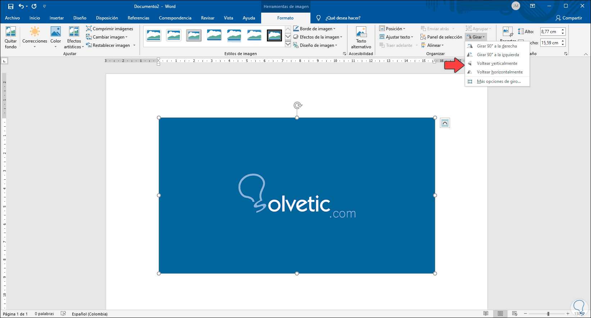Viewport: 591px width, 318px height.
Task: Click the layout options icon beside image
Action: click(x=445, y=123)
